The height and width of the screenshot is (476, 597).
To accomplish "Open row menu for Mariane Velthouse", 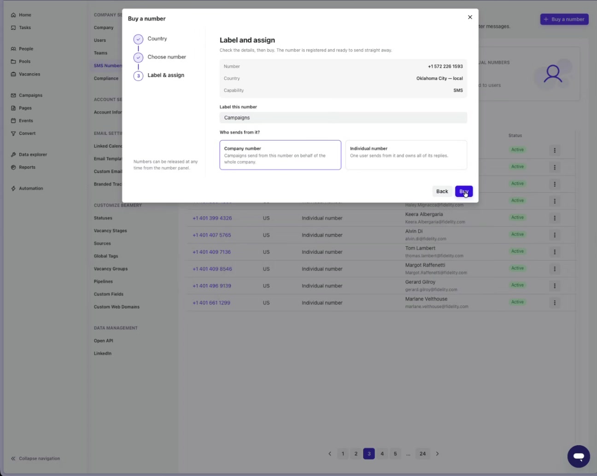I will click(555, 303).
